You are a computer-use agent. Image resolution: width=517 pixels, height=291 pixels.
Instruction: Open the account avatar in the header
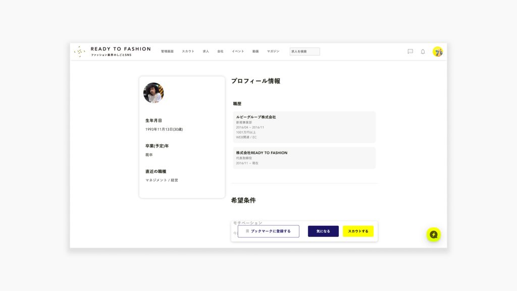438,52
